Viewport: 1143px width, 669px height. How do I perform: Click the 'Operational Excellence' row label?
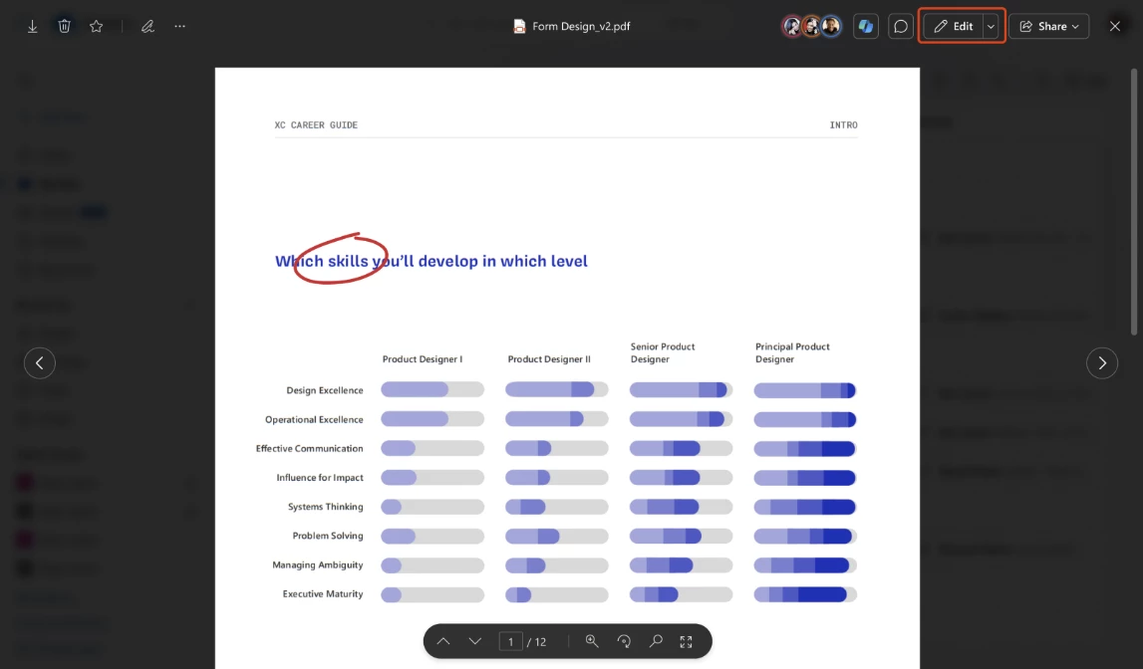314,419
